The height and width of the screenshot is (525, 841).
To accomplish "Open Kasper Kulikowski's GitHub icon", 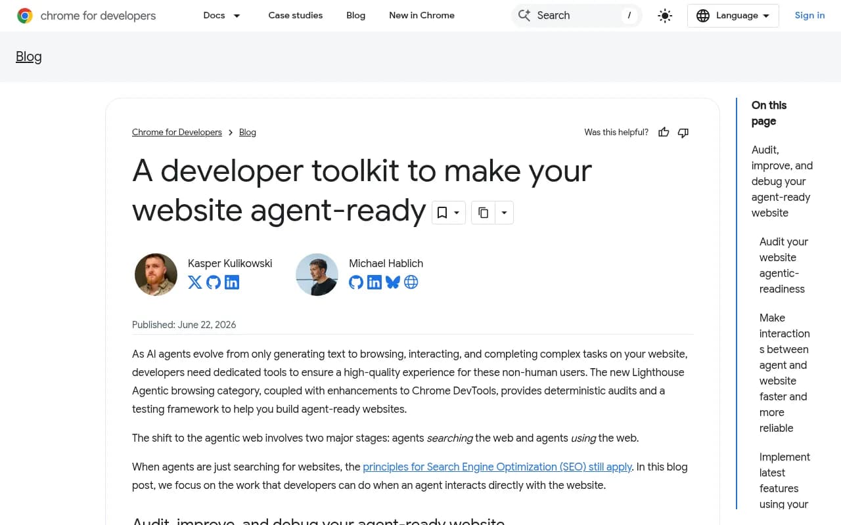I will point(214,282).
